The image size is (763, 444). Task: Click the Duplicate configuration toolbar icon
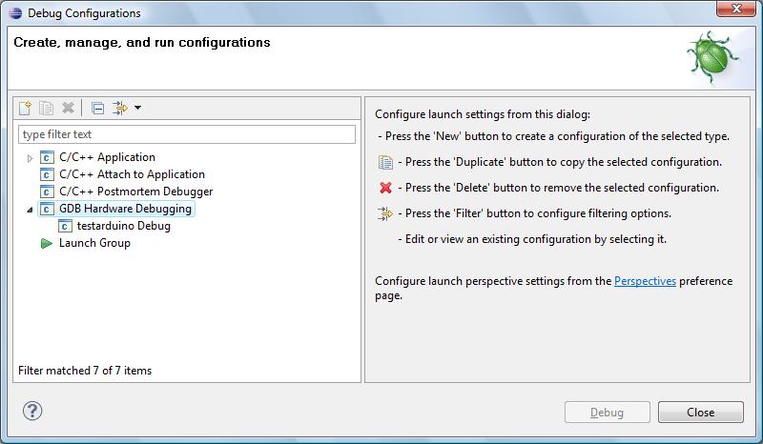click(x=46, y=109)
